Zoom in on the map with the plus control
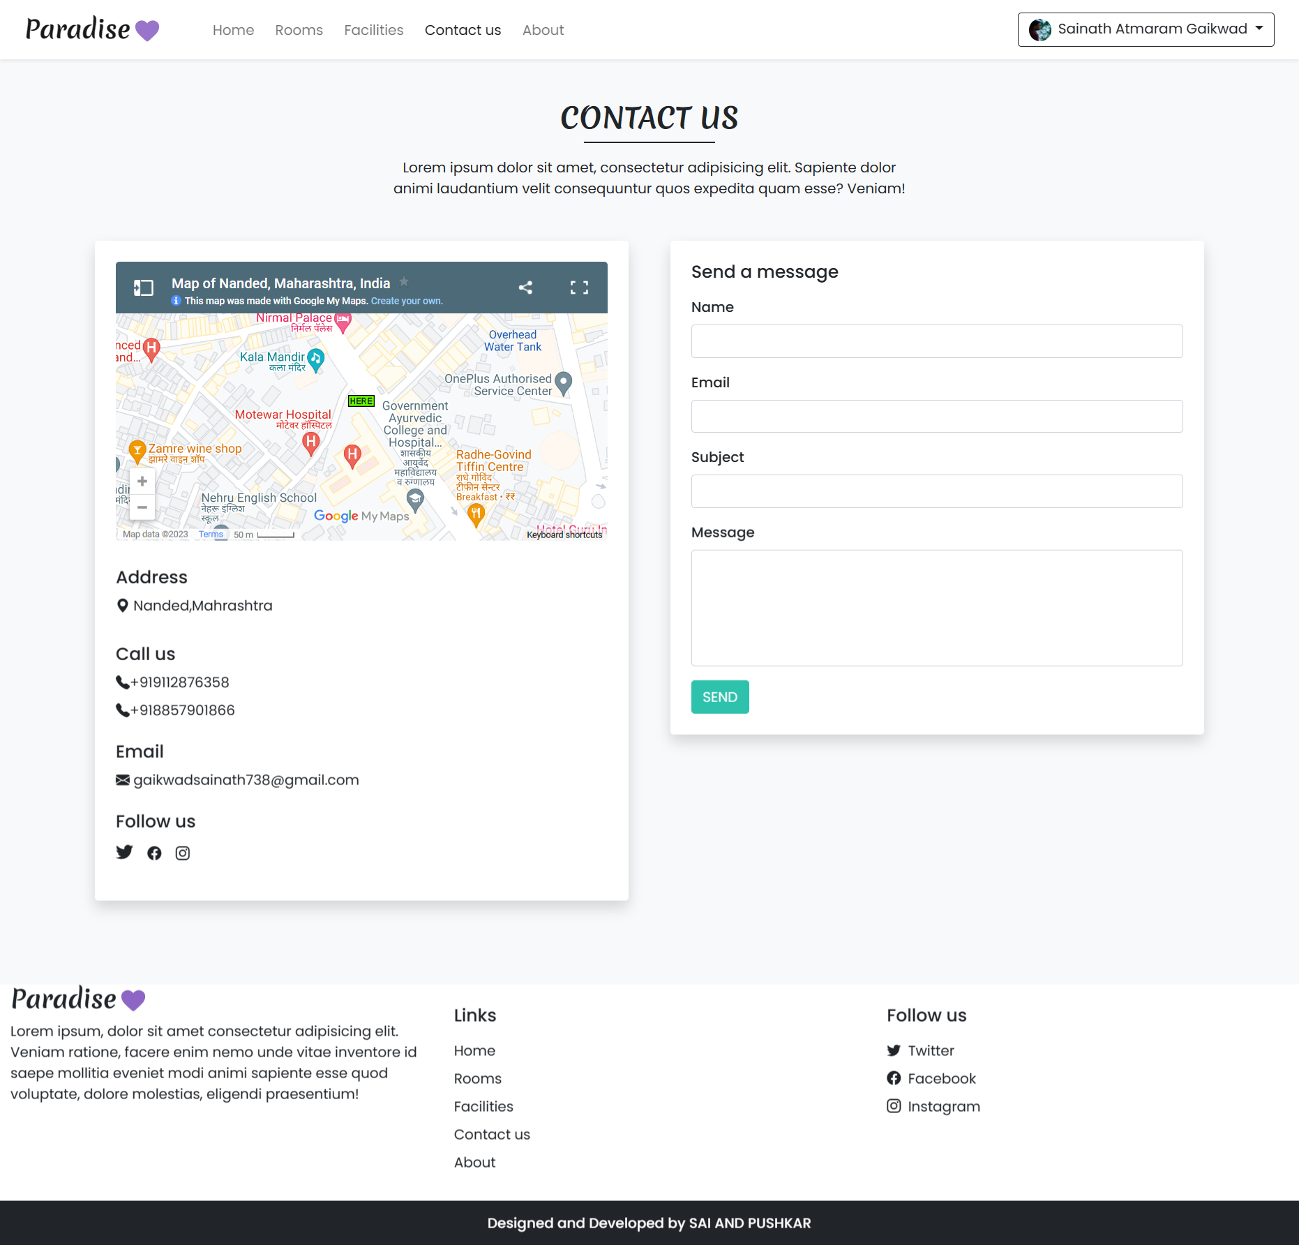 coord(142,480)
